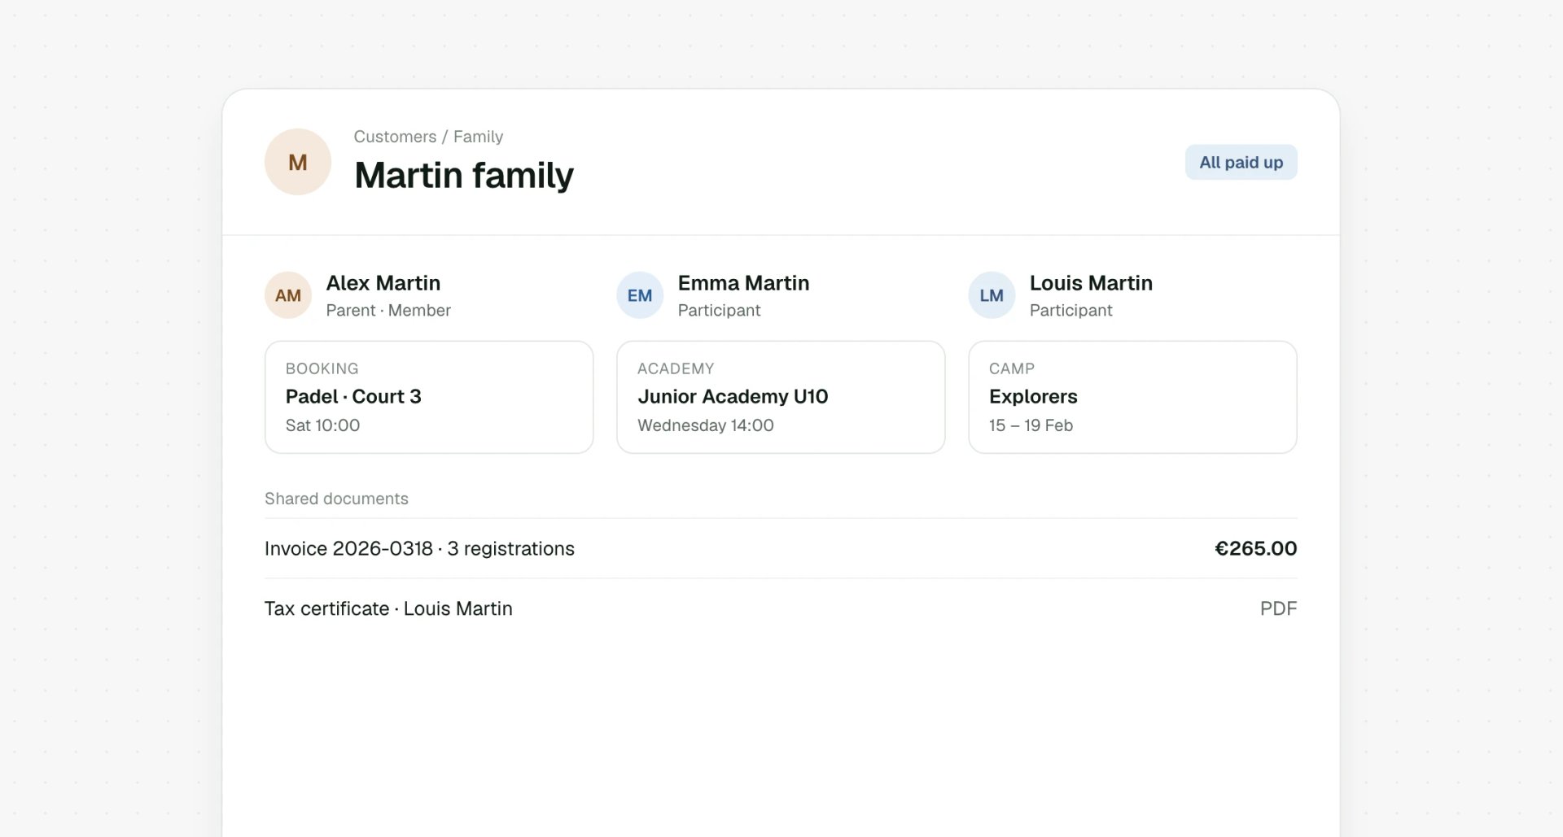
Task: Click Emma Martin's EM avatar
Action: pos(640,295)
